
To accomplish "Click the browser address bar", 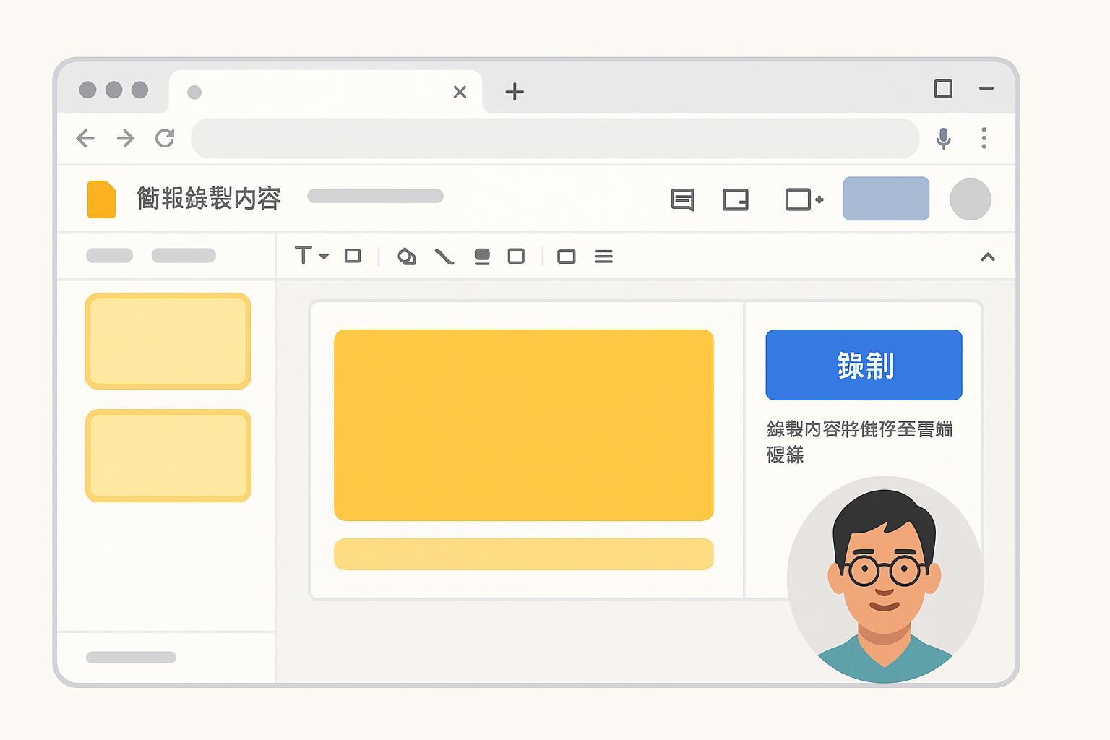I will [554, 138].
